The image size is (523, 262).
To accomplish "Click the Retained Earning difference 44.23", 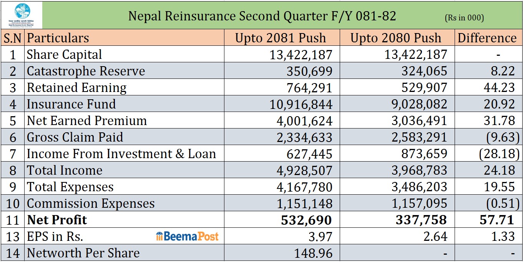I will (499, 88).
